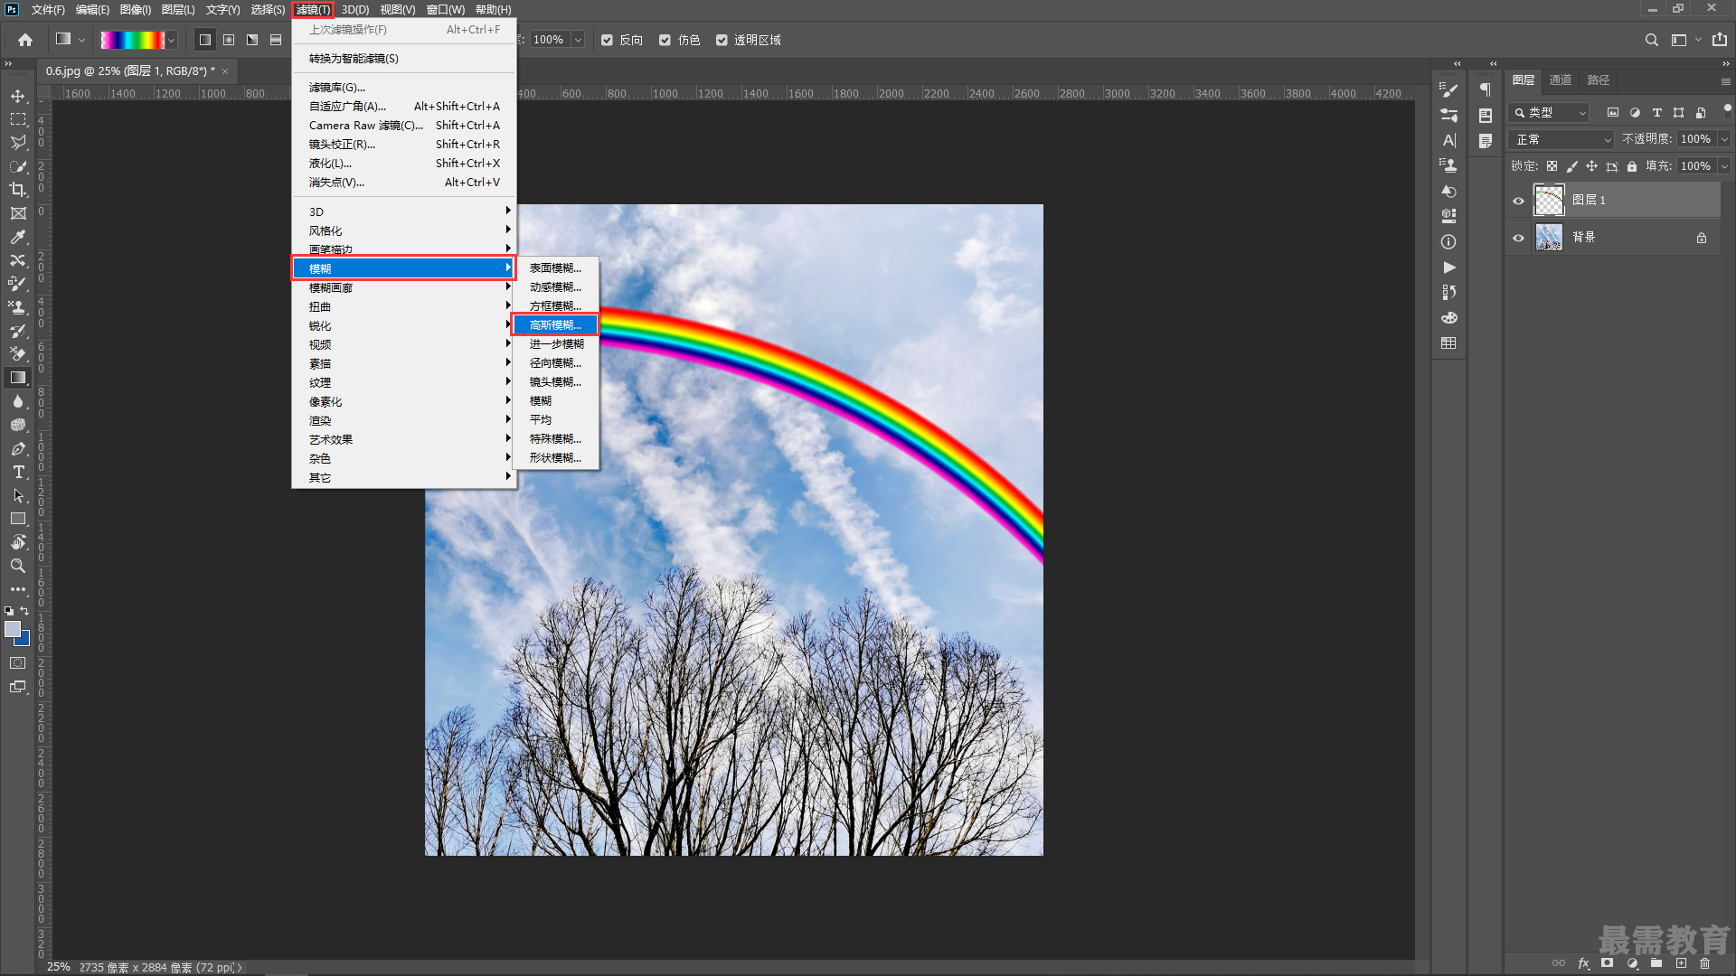Add a layer mask from Layers panel
This screenshot has height=976, width=1736.
1608,963
